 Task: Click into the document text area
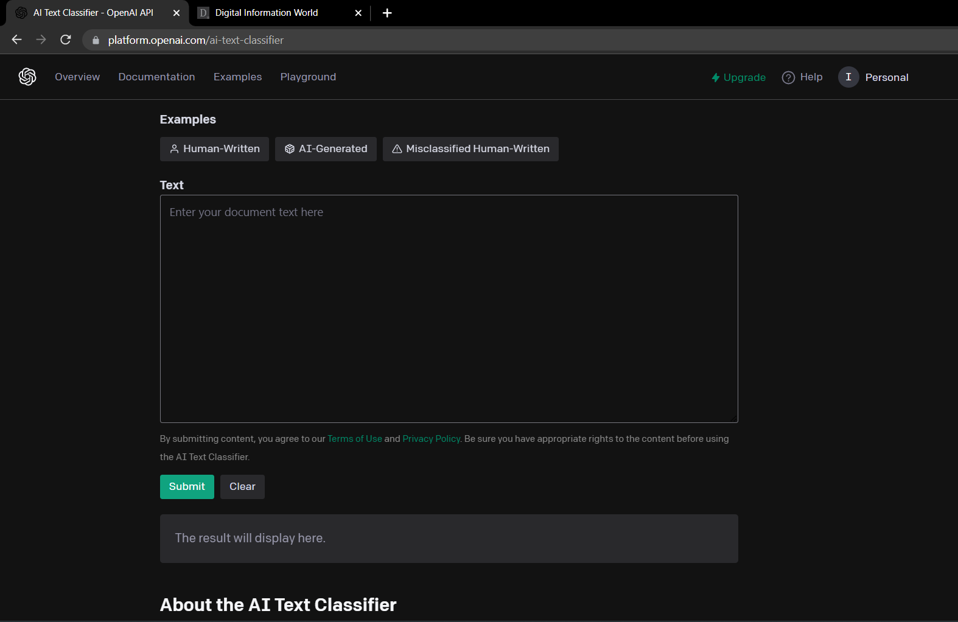pyautogui.click(x=449, y=309)
